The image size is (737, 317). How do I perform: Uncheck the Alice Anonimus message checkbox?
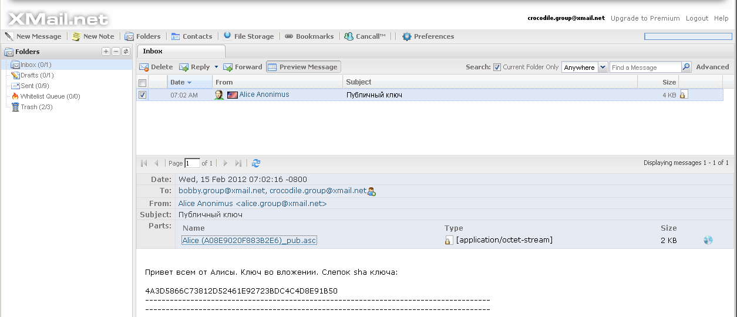coord(142,95)
